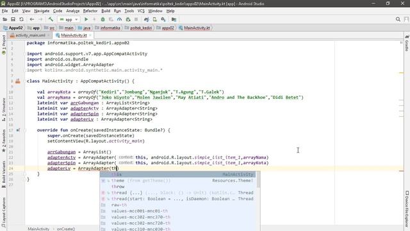Open the app run configuration dropdown
The height and width of the screenshot is (231, 410).
coord(69,19)
